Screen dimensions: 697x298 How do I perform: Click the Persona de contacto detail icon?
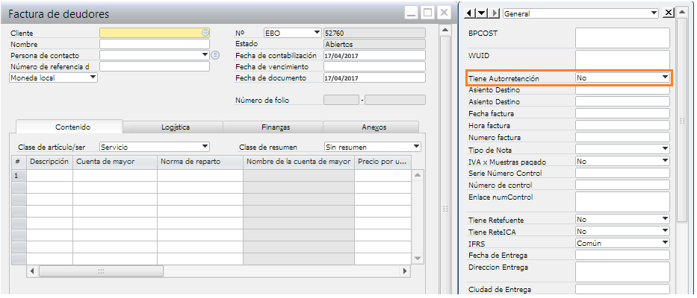[x=215, y=55]
